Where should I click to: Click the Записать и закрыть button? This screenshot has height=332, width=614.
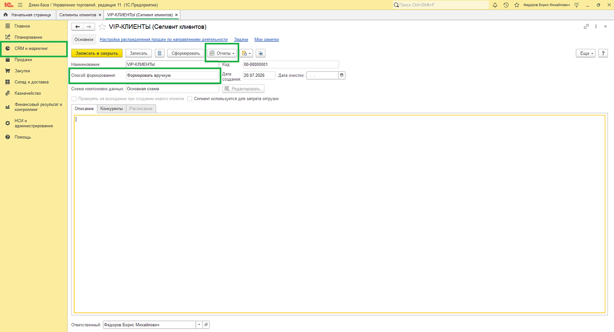coord(97,53)
